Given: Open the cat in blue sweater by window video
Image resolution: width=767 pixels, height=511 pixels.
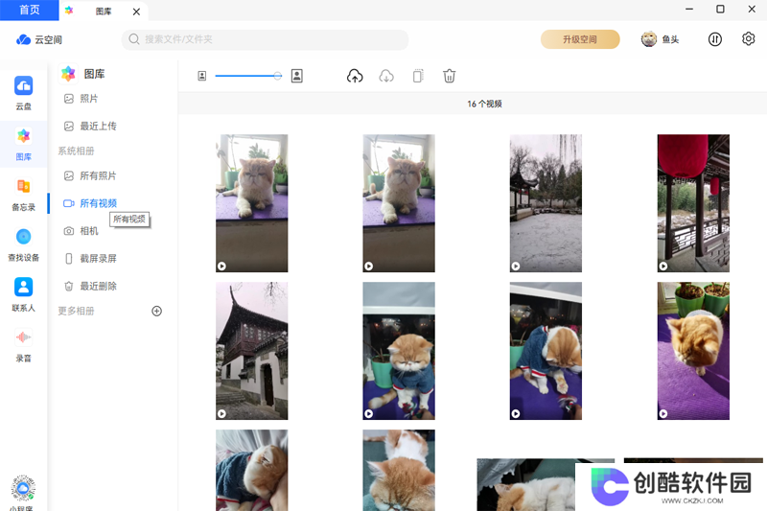Looking at the screenshot, I should (x=399, y=351).
